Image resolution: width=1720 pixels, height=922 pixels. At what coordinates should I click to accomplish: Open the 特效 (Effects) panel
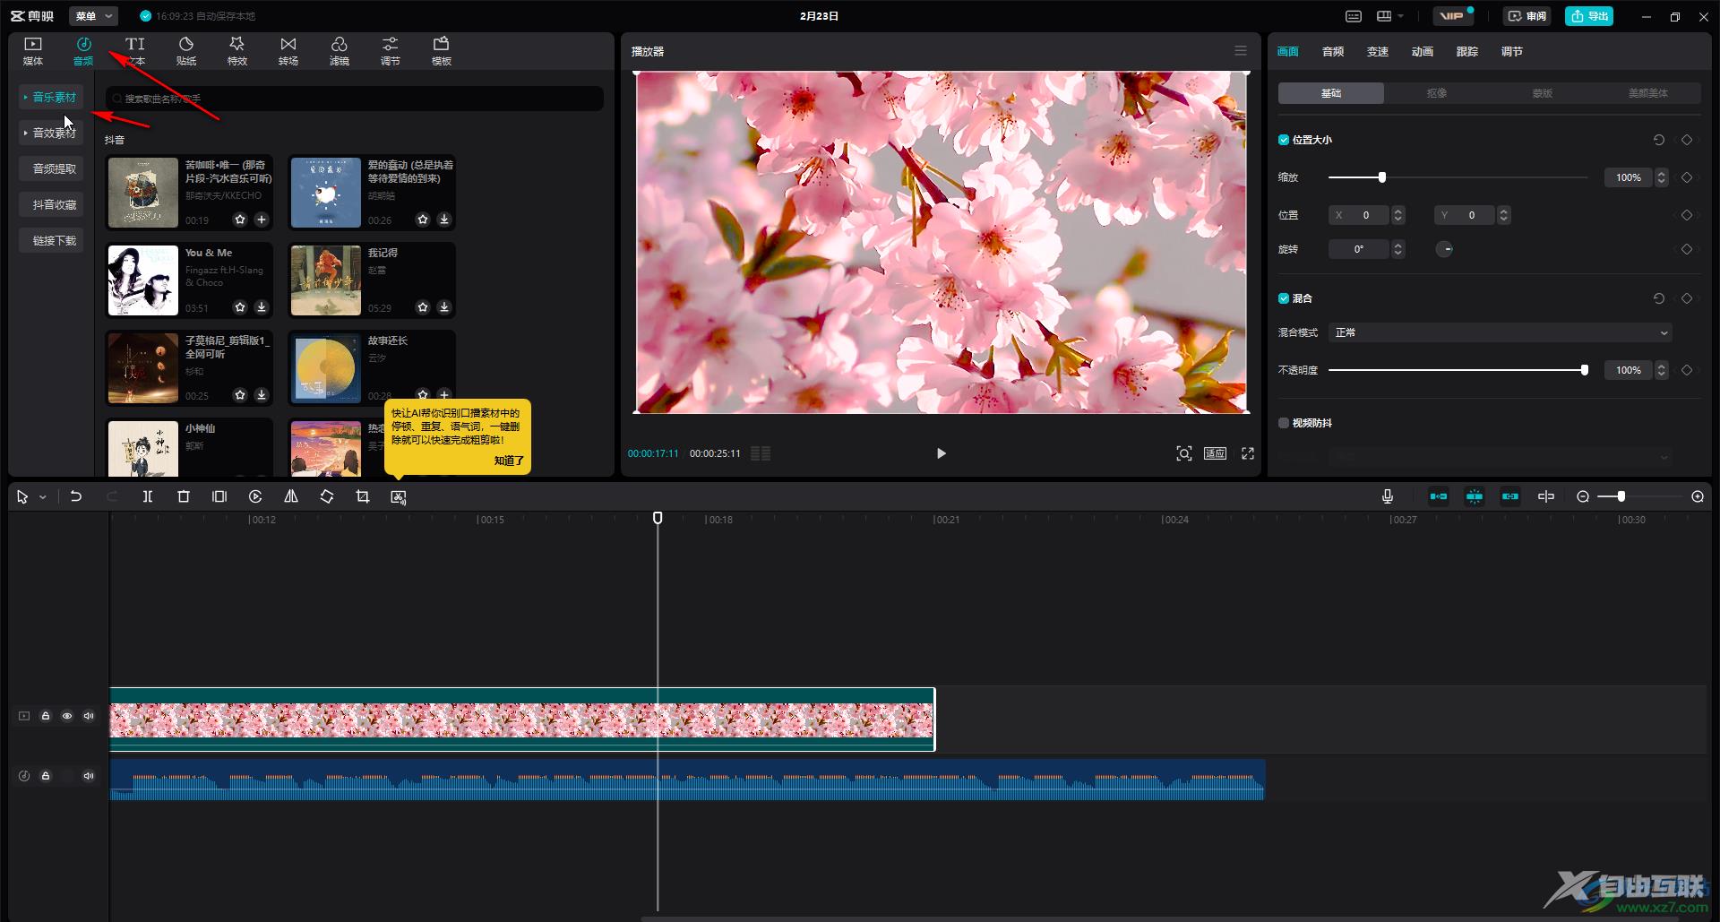coord(237,51)
